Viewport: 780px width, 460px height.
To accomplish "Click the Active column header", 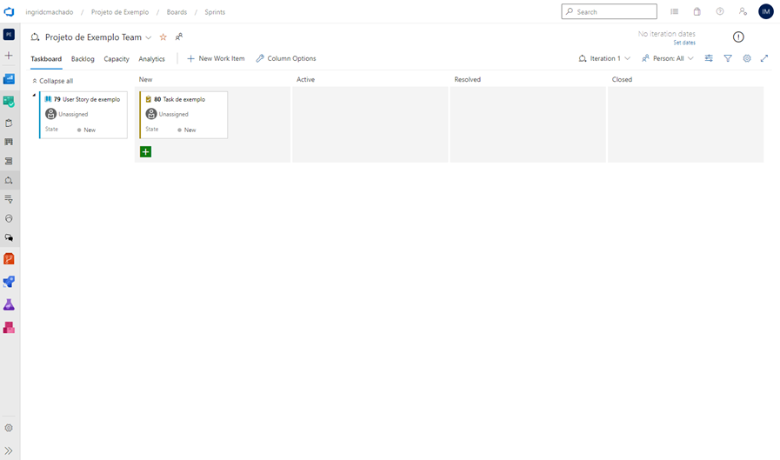I will (x=305, y=80).
